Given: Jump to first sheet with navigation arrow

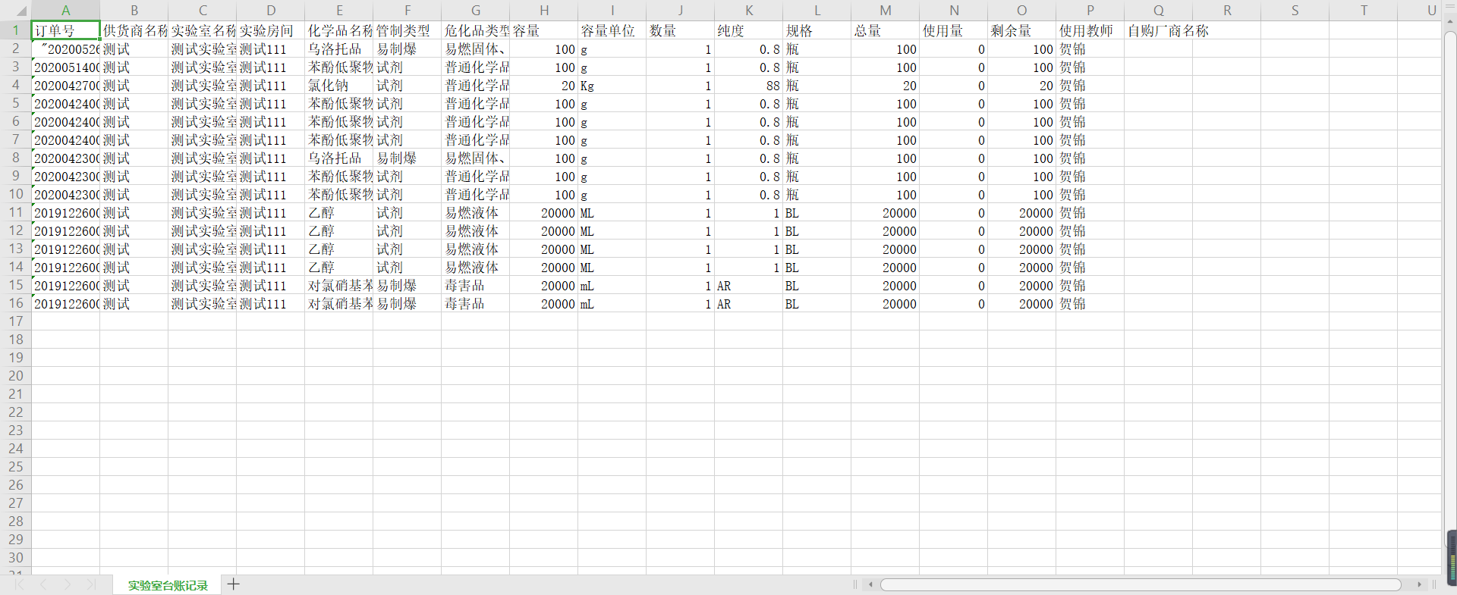Looking at the screenshot, I should (19, 584).
